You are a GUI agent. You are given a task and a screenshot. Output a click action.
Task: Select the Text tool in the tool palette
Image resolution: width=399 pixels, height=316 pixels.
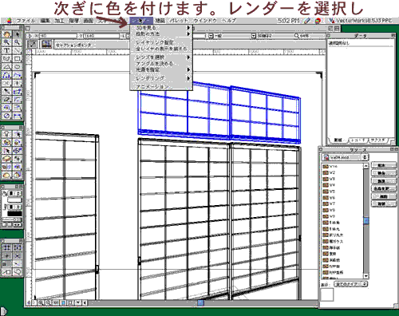pyautogui.click(x=7, y=50)
